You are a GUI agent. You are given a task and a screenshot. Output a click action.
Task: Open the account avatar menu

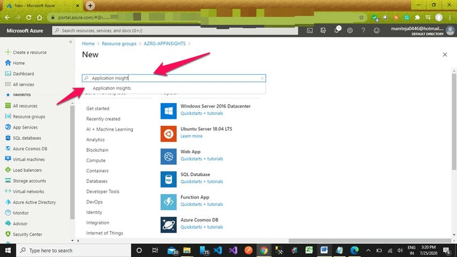(x=450, y=30)
